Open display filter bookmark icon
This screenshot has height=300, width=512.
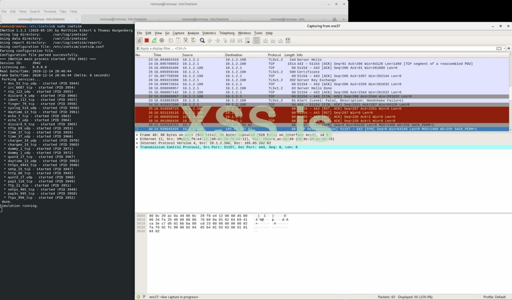[x=138, y=49]
